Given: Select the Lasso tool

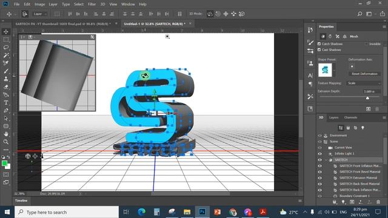Looking at the screenshot, I should coord(6,47).
